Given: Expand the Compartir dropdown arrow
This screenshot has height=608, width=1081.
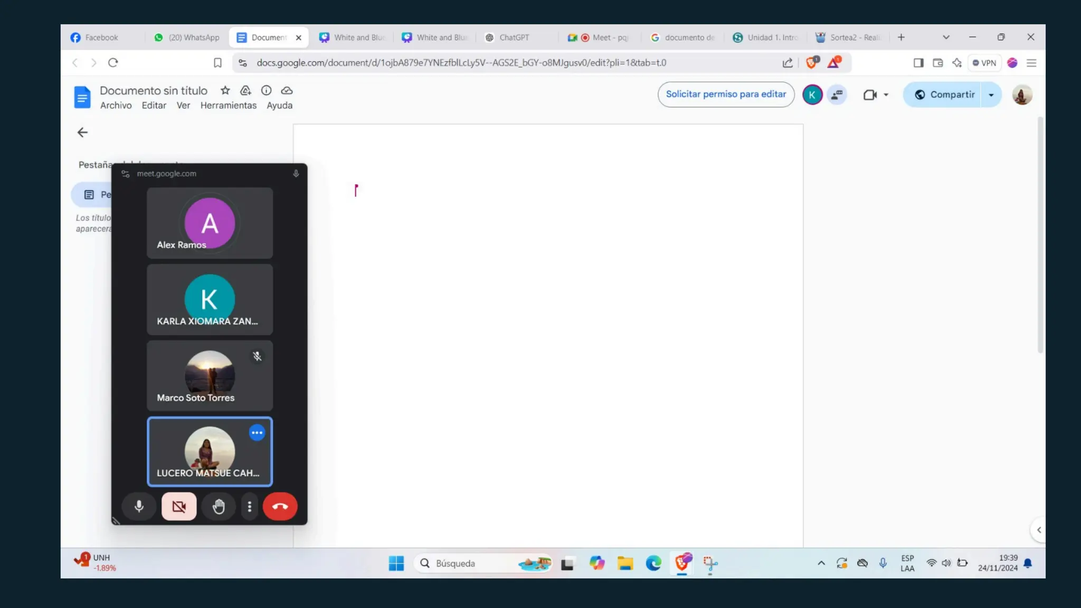Looking at the screenshot, I should pyautogui.click(x=991, y=95).
